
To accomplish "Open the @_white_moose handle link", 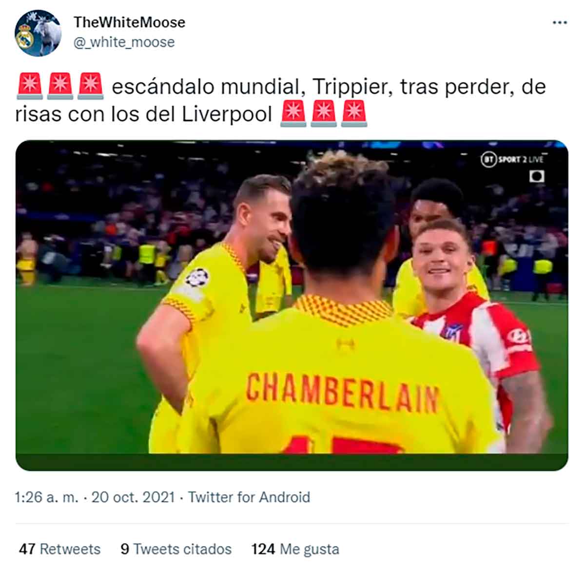I will coord(124,42).
